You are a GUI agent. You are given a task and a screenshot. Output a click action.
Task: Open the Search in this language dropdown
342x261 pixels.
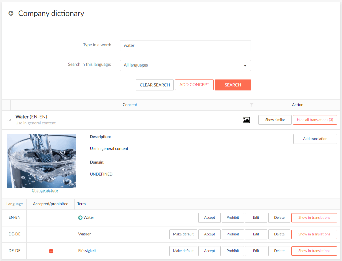pos(185,65)
